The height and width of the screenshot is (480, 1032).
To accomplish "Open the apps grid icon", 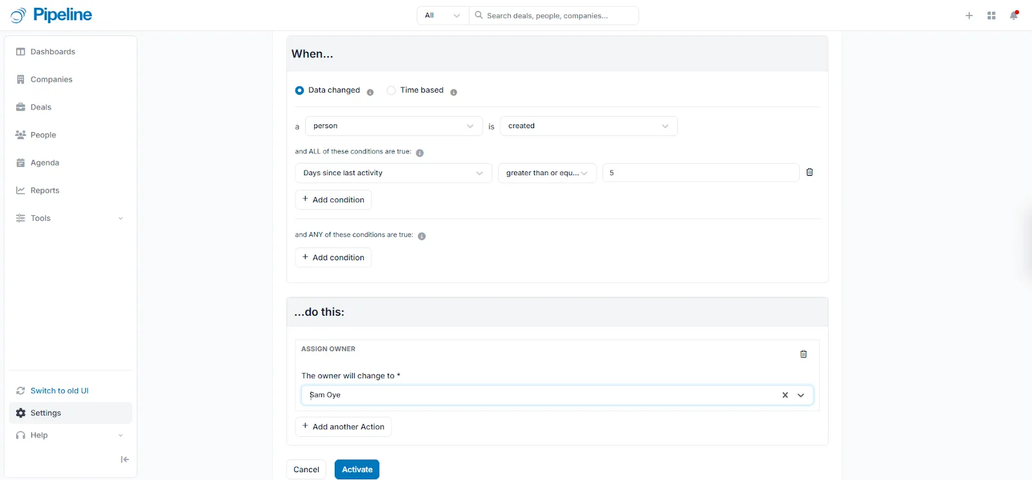I will pos(991,15).
